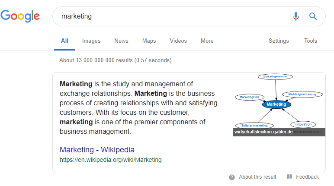Expand the Tools search options
The width and height of the screenshot is (334, 186).
(310, 41)
